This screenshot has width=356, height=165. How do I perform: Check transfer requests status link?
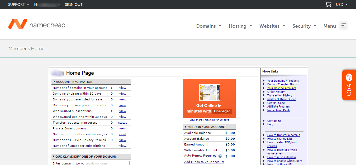[122, 123]
